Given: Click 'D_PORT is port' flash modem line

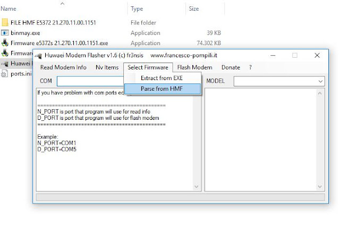Looking at the screenshot, I should point(98,118).
